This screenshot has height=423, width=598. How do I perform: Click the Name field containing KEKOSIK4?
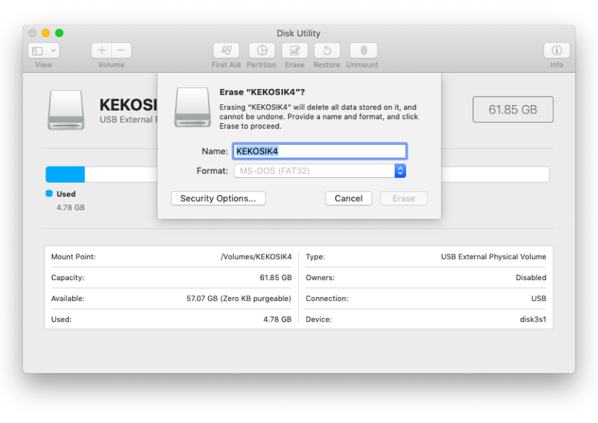tap(319, 151)
